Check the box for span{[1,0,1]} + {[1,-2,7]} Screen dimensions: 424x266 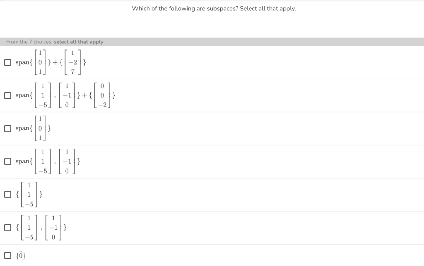click(7, 62)
